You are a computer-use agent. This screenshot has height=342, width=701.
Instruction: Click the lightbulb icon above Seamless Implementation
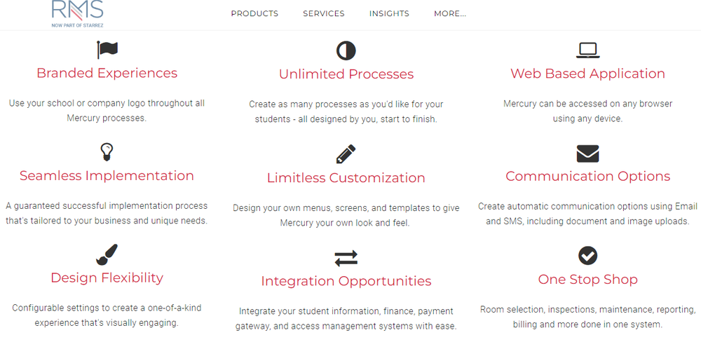[x=107, y=153]
